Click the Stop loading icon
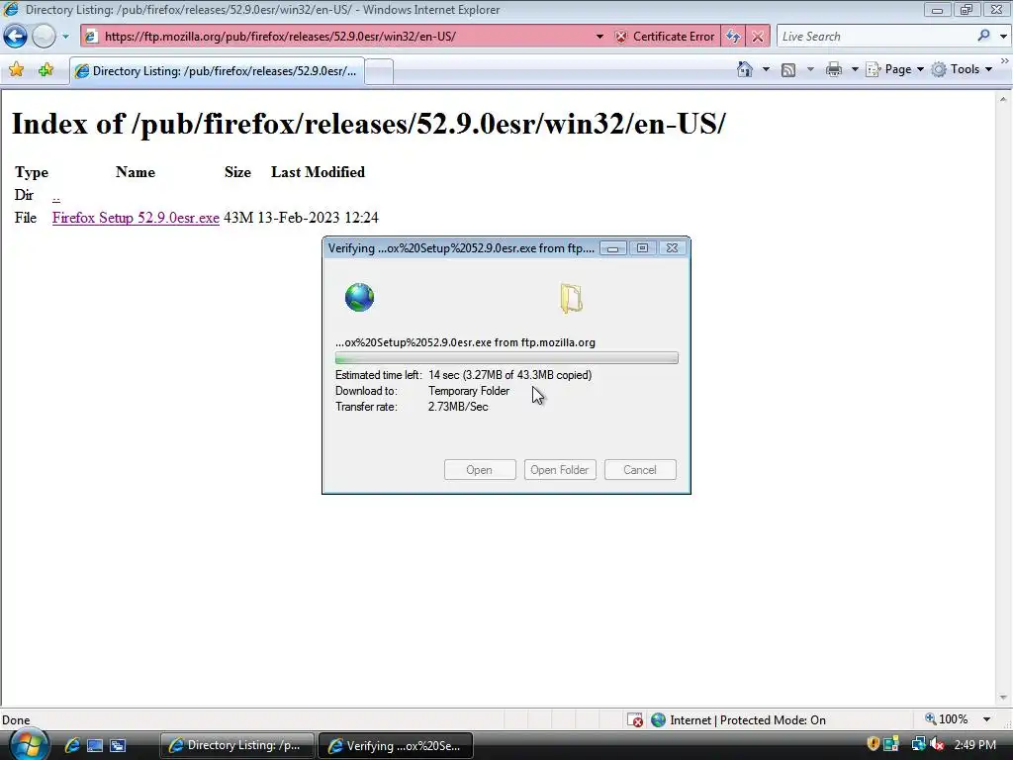The image size is (1013, 760). [758, 37]
